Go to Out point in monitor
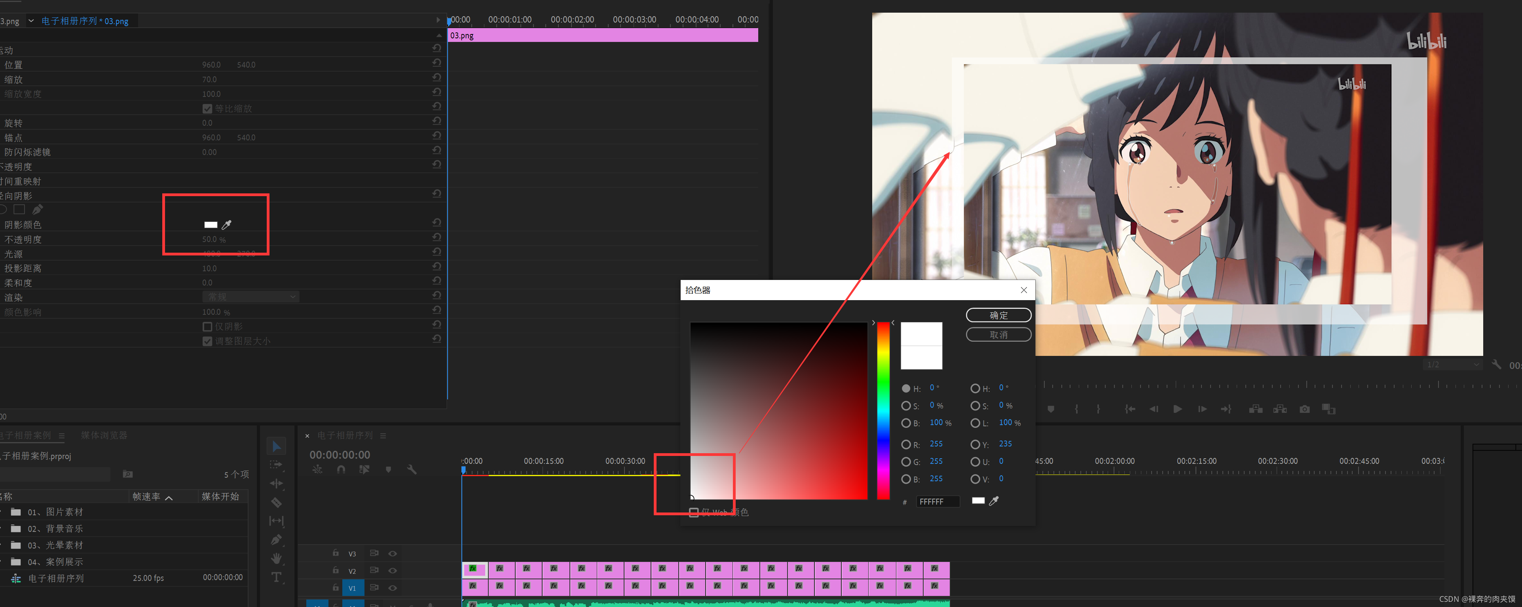Screen dimensions: 1522x607 click(x=1226, y=408)
